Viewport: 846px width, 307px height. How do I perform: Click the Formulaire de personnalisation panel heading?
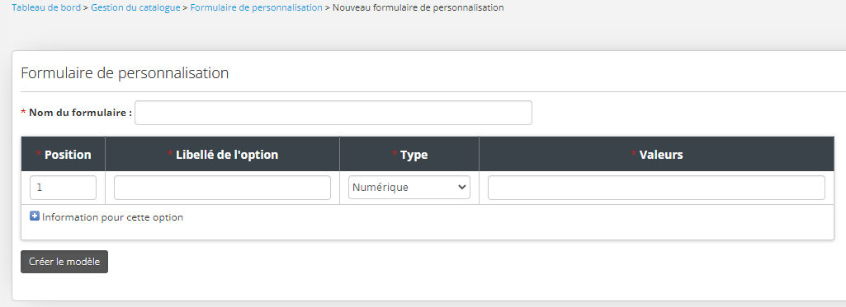[x=125, y=73]
